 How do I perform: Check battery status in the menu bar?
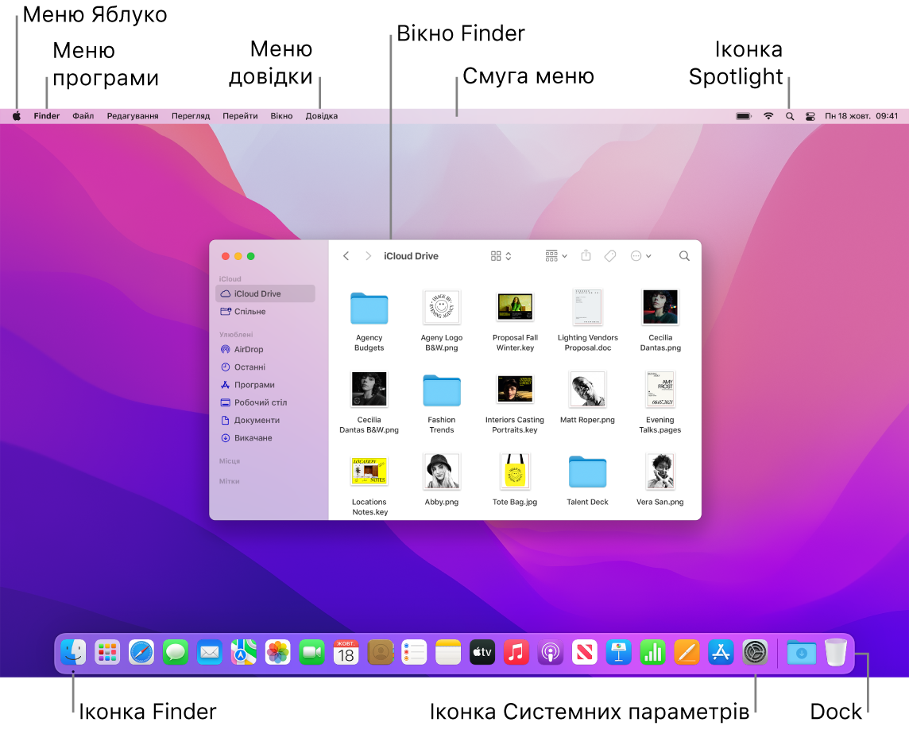743,115
